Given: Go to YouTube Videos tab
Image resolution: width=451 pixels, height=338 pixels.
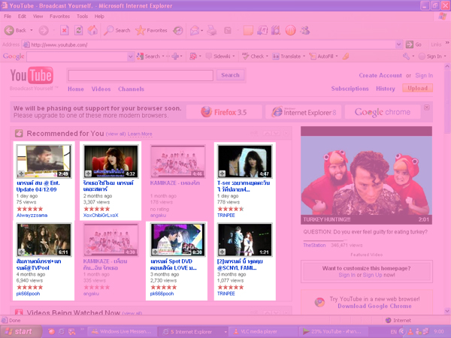Looking at the screenshot, I should 101,89.
